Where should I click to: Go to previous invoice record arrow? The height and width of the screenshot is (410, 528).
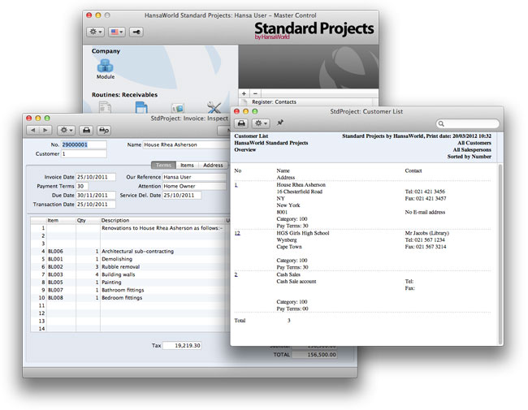[32, 130]
